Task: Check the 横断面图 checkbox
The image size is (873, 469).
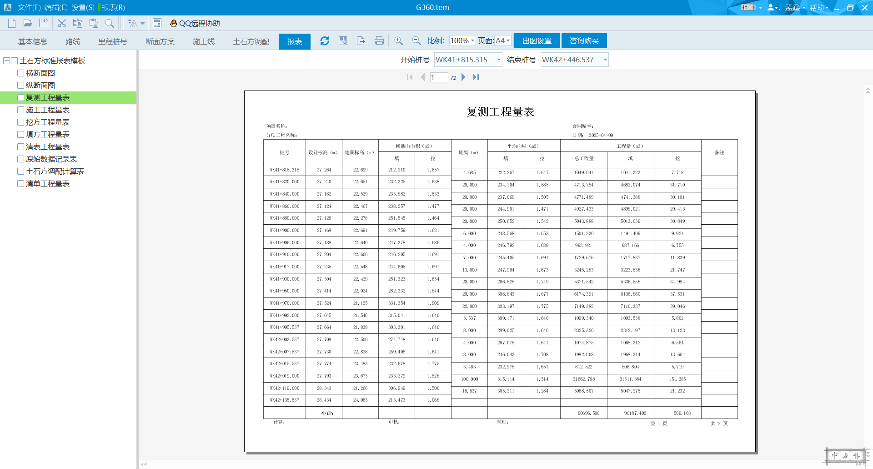Action: (20, 73)
